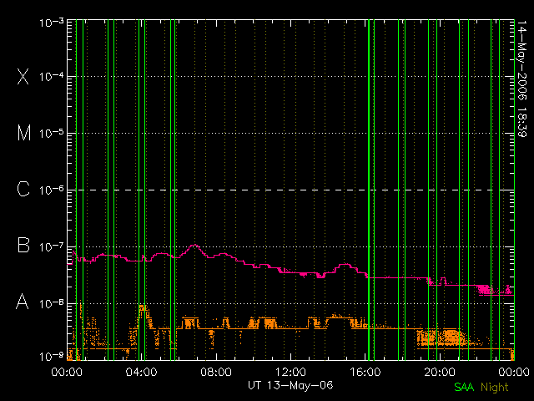Click the leftmost 00:00 axis label
The height and width of the screenshot is (401, 534).
coord(67,372)
